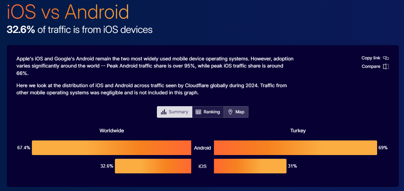Select the Compare button label
This screenshot has height=191, width=404.
(x=371, y=66)
